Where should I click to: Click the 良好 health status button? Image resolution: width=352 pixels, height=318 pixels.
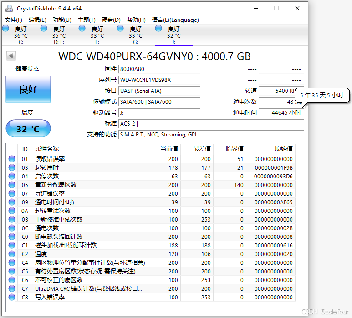pos(28,89)
